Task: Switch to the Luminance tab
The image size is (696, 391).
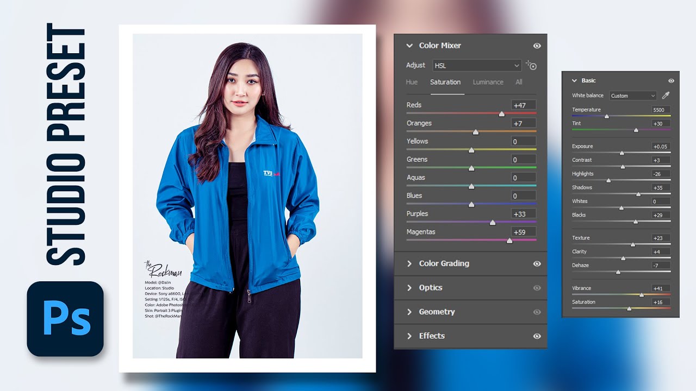Action: [x=488, y=82]
